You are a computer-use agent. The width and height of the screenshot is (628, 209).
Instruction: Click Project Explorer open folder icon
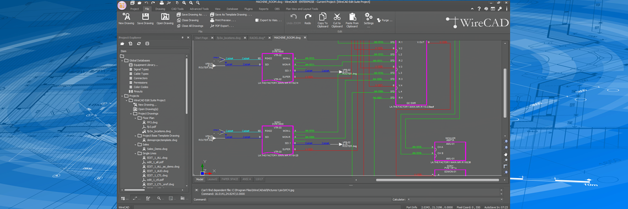[x=122, y=43]
